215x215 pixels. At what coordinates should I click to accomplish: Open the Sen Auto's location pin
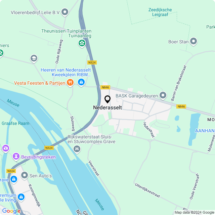tap(25, 175)
